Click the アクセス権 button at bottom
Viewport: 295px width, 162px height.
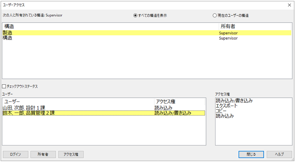click(x=71, y=154)
